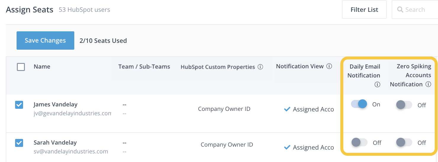Enable Zero Spiking Accounts Notification for James

[x=404, y=105]
